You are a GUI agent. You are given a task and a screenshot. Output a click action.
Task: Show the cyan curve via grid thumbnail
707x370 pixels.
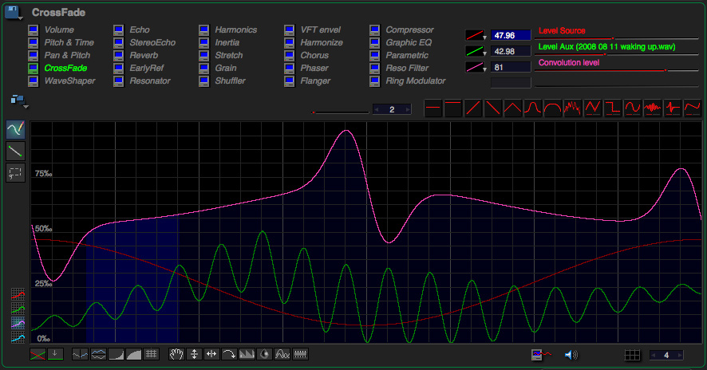(x=18, y=337)
